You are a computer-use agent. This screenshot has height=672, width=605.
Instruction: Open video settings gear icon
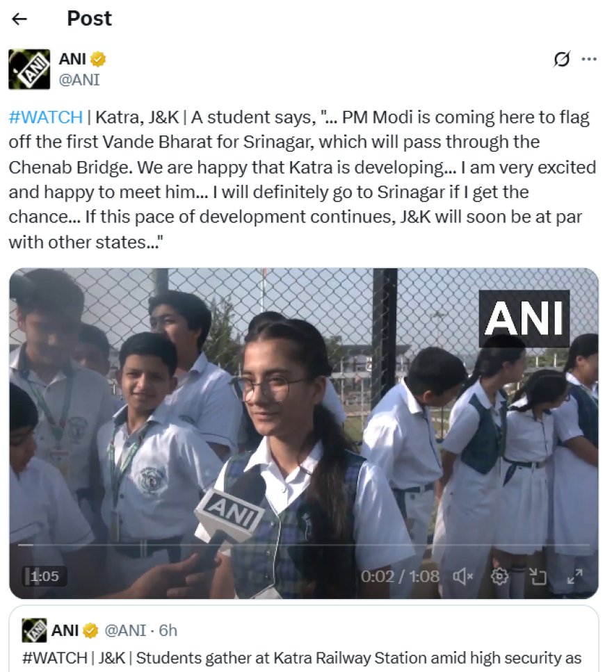coord(499,576)
